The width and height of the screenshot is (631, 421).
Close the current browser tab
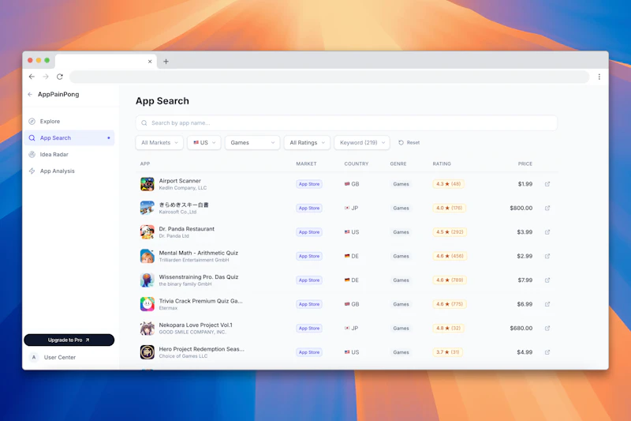150,62
